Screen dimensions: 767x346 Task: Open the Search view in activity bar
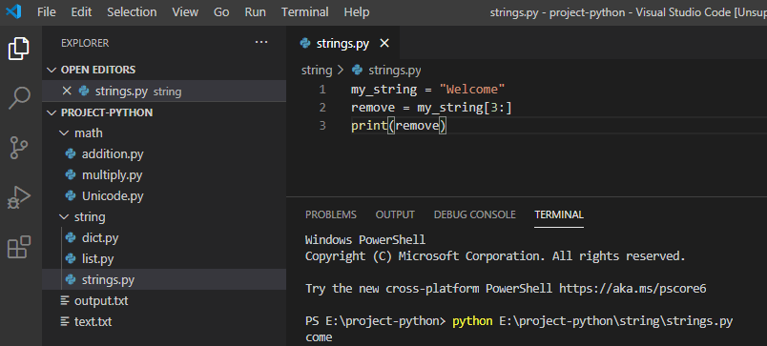(20, 98)
